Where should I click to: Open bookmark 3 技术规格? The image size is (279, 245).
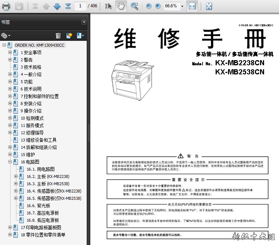tap(31, 67)
